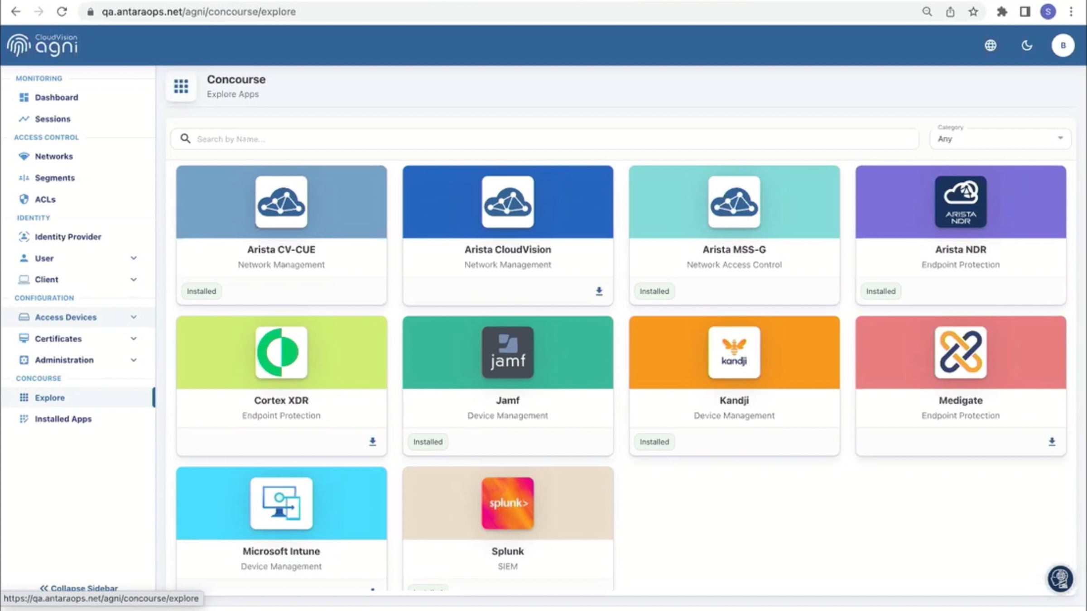The height and width of the screenshot is (611, 1087).
Task: Expand the User menu chevron
Action: [134, 258]
